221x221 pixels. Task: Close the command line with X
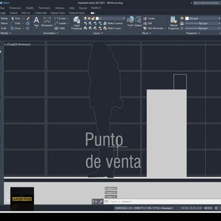96,202
